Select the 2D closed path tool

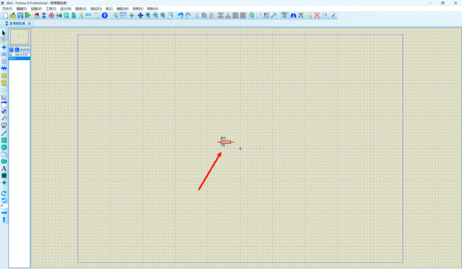[4, 162]
